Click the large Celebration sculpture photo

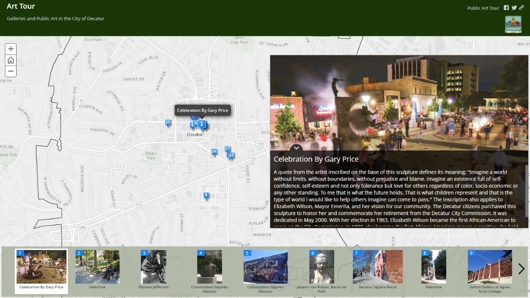(399, 103)
